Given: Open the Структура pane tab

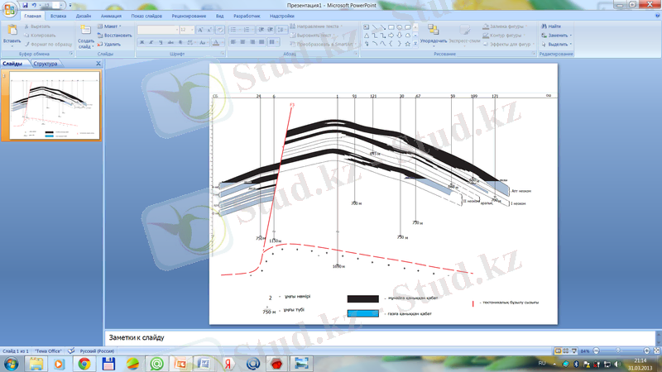Looking at the screenshot, I should point(46,63).
